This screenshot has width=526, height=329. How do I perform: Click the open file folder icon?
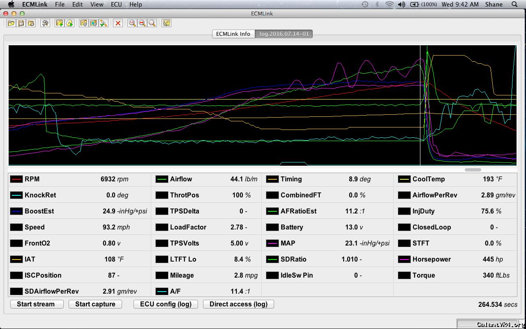pyautogui.click(x=11, y=23)
